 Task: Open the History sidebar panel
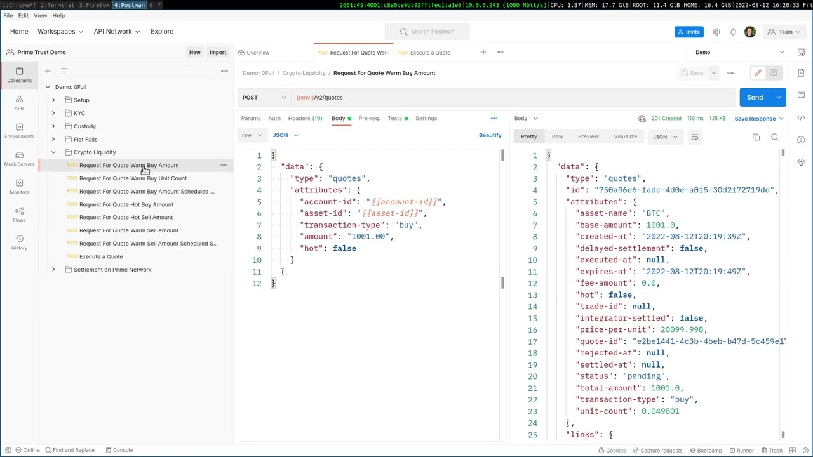19,242
